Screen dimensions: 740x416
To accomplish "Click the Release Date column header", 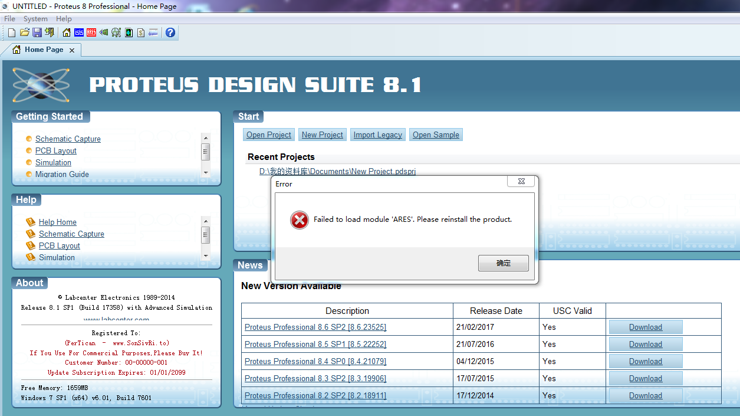I will tap(496, 311).
